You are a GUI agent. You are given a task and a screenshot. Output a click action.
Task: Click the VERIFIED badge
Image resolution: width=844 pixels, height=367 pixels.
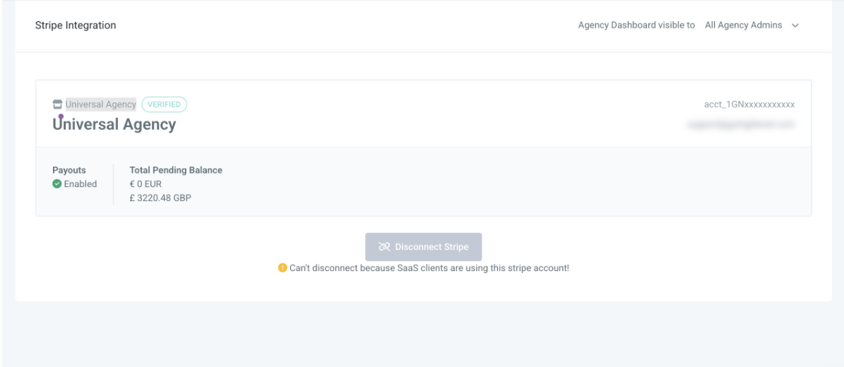pos(164,104)
